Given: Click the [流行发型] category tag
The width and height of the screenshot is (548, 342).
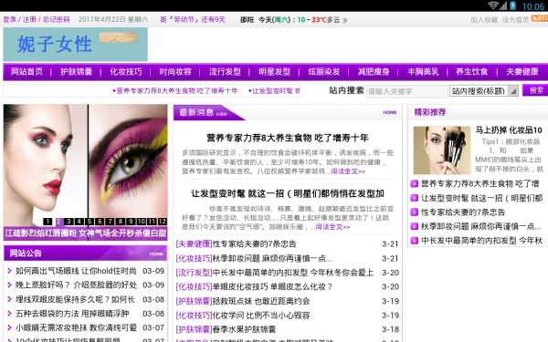Looking at the screenshot, I should (x=194, y=273).
